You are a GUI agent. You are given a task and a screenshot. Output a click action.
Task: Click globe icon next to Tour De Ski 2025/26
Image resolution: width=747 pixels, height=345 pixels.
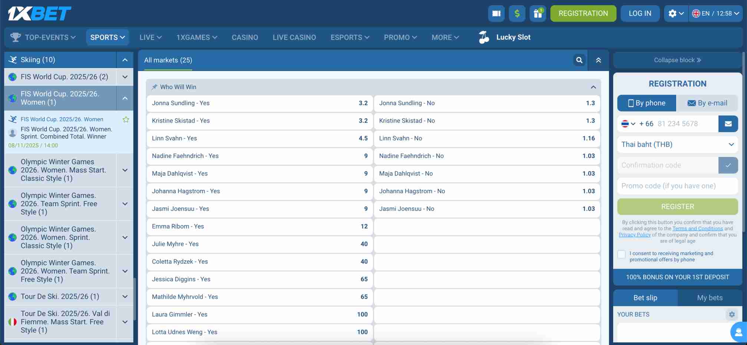pos(13,297)
